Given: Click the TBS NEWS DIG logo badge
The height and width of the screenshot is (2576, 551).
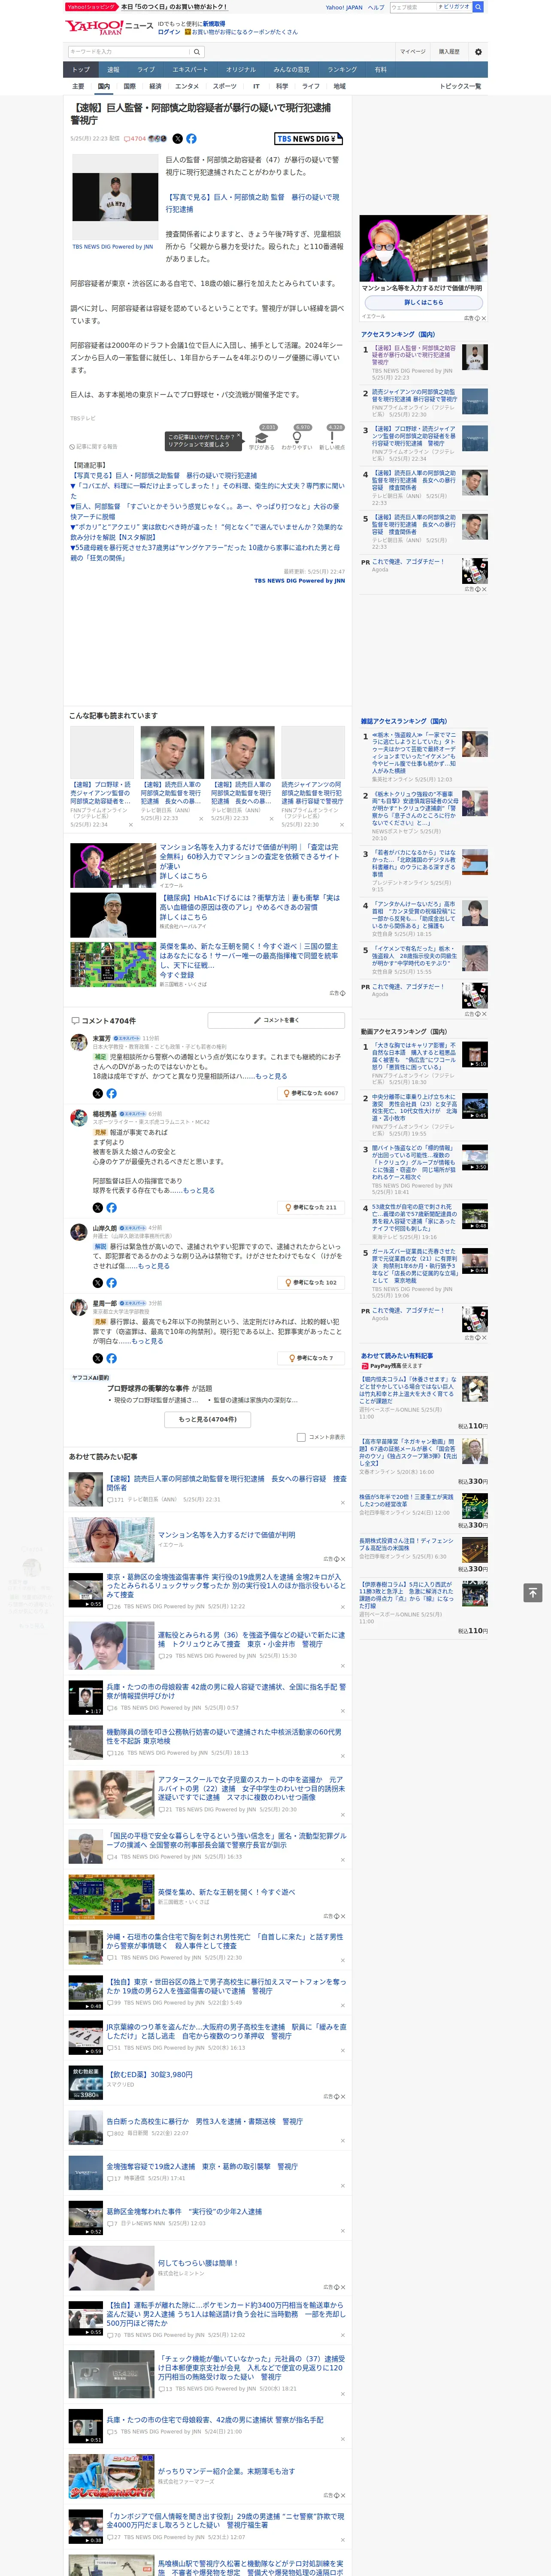Looking at the screenshot, I should (x=308, y=139).
